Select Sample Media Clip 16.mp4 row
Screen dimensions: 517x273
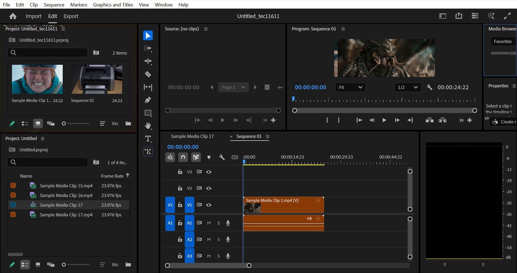[x=69, y=195]
